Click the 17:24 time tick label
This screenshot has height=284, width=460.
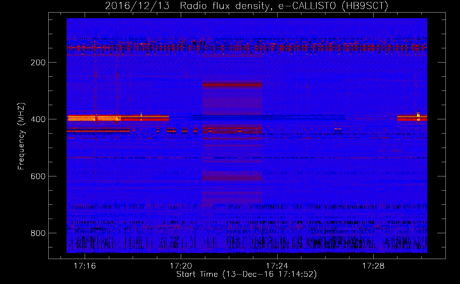coord(277,266)
